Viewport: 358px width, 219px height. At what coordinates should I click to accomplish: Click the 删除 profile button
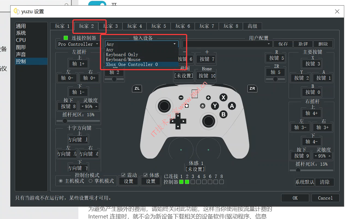tap(323, 44)
